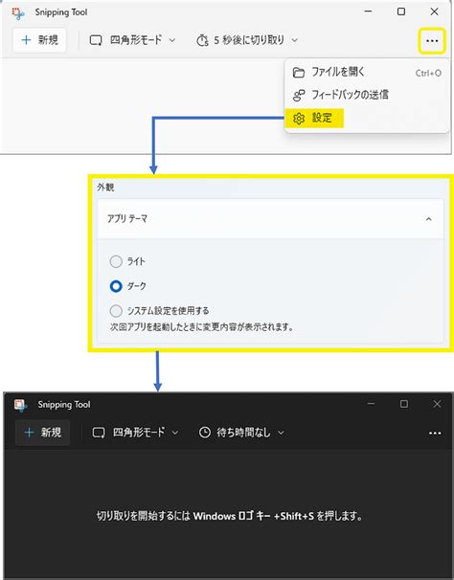The width and height of the screenshot is (454, 580).
Task: Click the 外観 section heading
Action: 105,188
